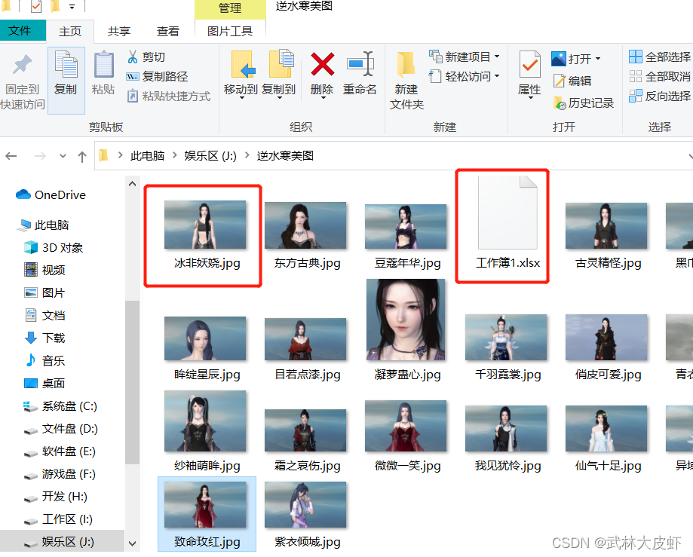Go back with the left arrow
Image resolution: width=693 pixels, height=557 pixels.
point(11,156)
